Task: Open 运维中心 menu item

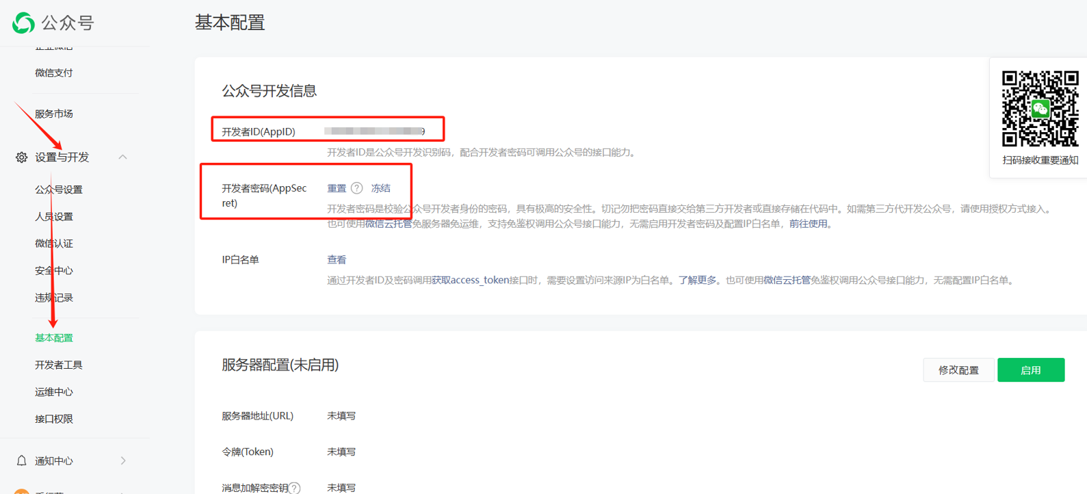Action: pos(54,392)
